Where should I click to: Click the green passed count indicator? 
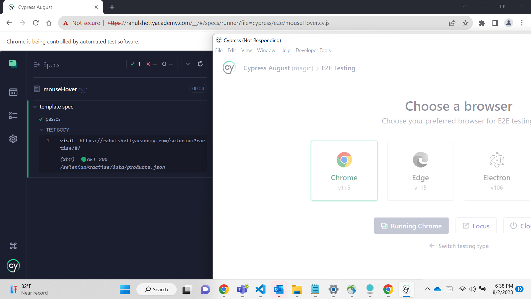(x=136, y=64)
